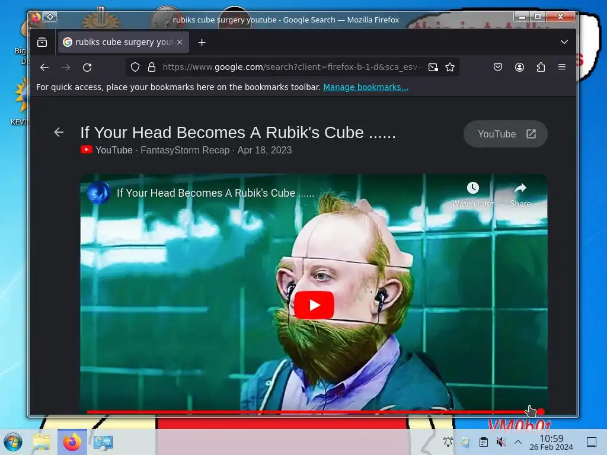Follow the Manage bookmarks link
Viewport: 607px width, 455px height.
click(366, 87)
